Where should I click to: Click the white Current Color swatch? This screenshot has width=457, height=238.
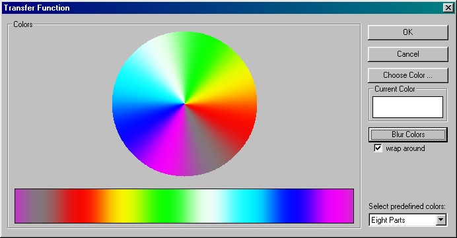[x=407, y=107]
